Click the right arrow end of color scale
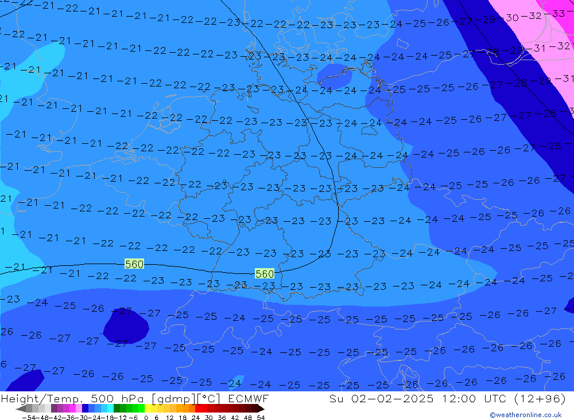 (261, 409)
